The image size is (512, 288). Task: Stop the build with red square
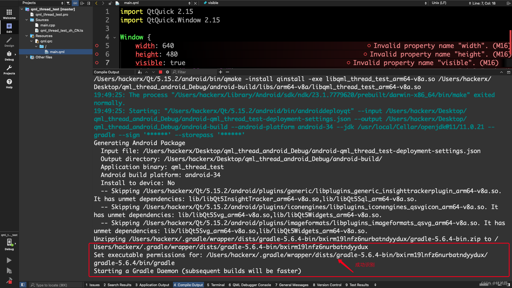tap(161, 72)
